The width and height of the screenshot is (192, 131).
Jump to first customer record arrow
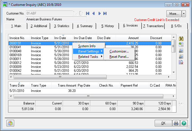point(88,13)
